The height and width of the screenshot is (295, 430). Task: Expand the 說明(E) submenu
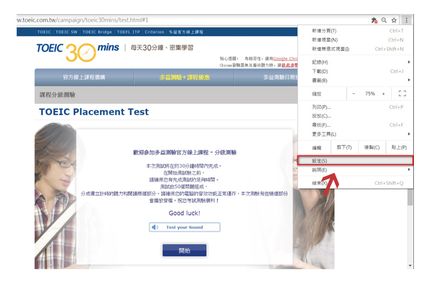tap(355, 170)
